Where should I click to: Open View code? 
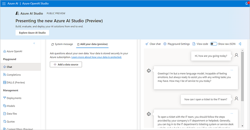tap(200, 44)
